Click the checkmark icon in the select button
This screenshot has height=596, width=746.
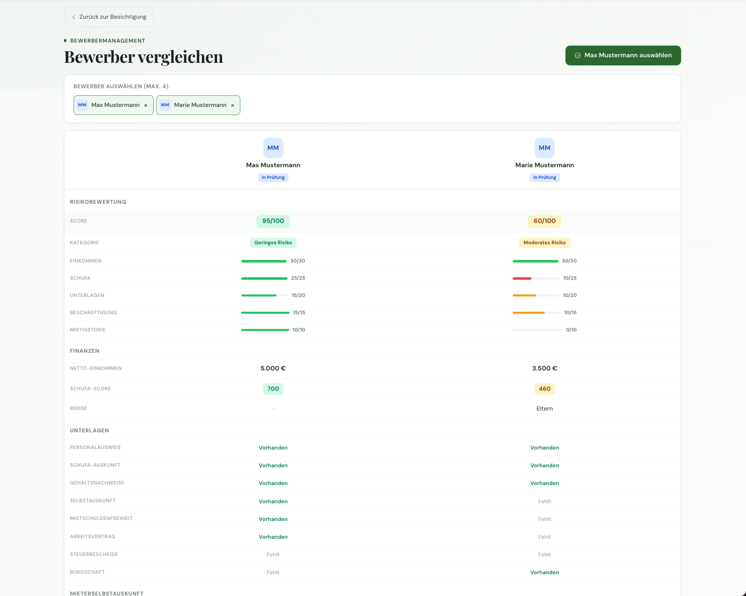[578, 56]
